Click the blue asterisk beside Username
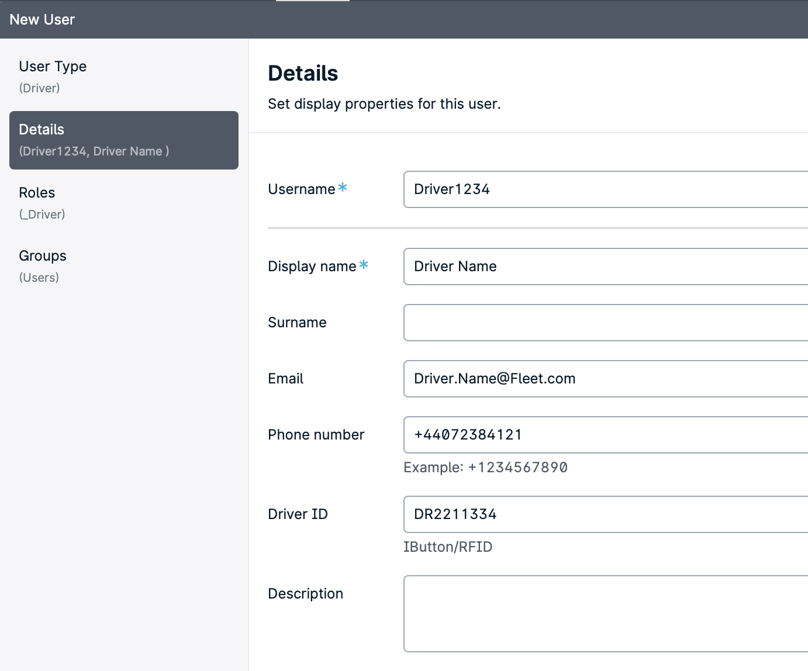 [x=343, y=188]
